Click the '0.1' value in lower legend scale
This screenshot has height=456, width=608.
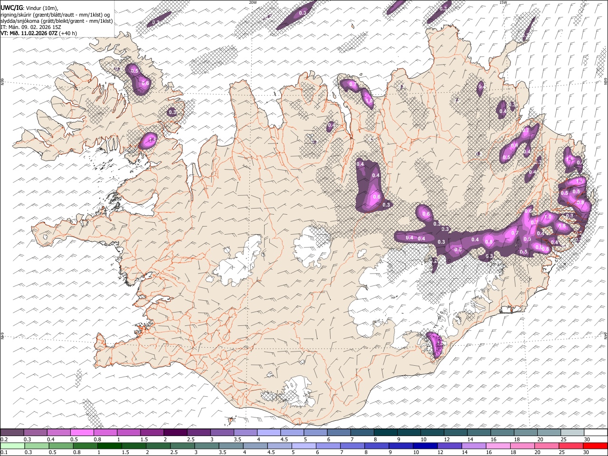(3, 452)
